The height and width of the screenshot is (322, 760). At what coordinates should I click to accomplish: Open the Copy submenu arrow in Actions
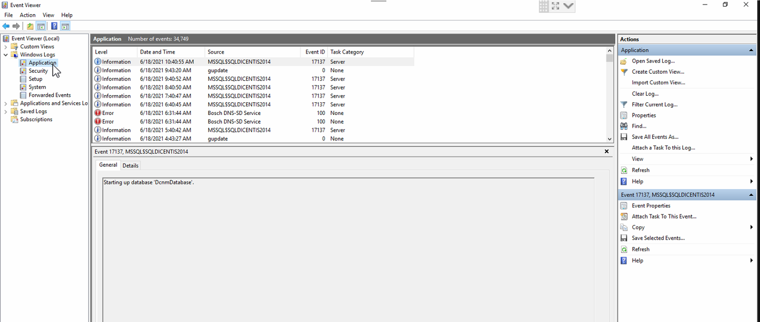751,227
